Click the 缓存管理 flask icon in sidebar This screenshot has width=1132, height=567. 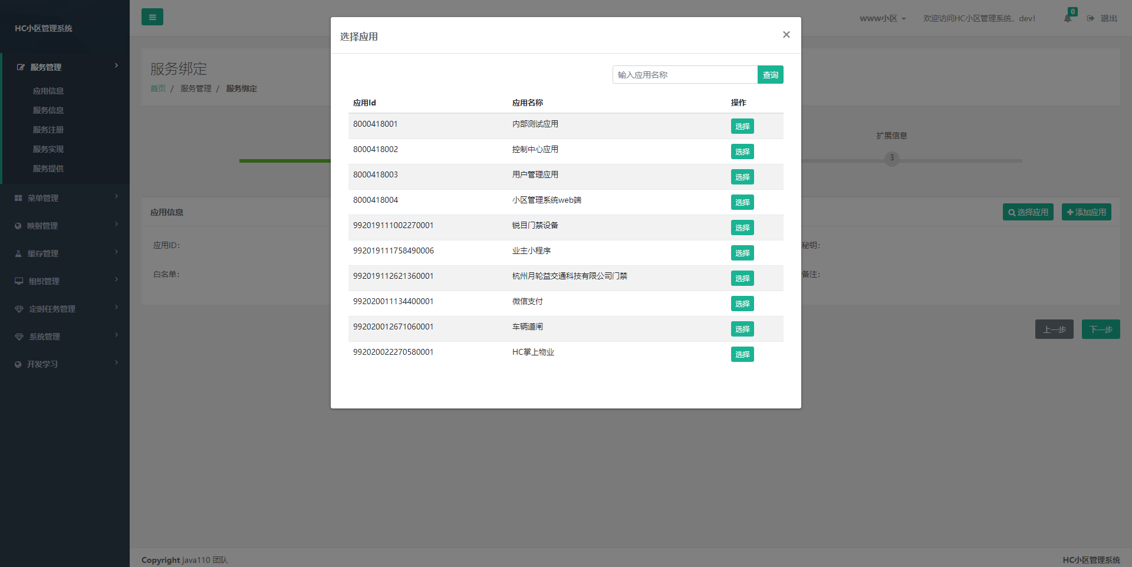(x=18, y=253)
